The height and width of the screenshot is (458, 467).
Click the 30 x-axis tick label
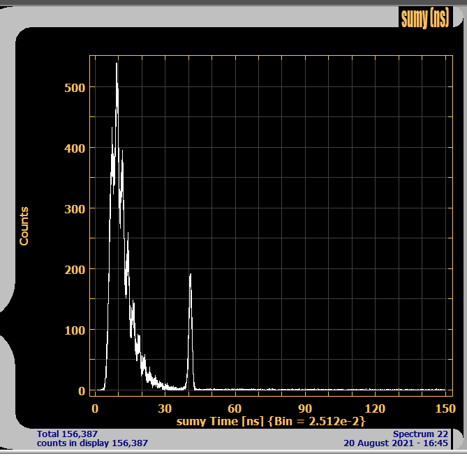[165, 409]
